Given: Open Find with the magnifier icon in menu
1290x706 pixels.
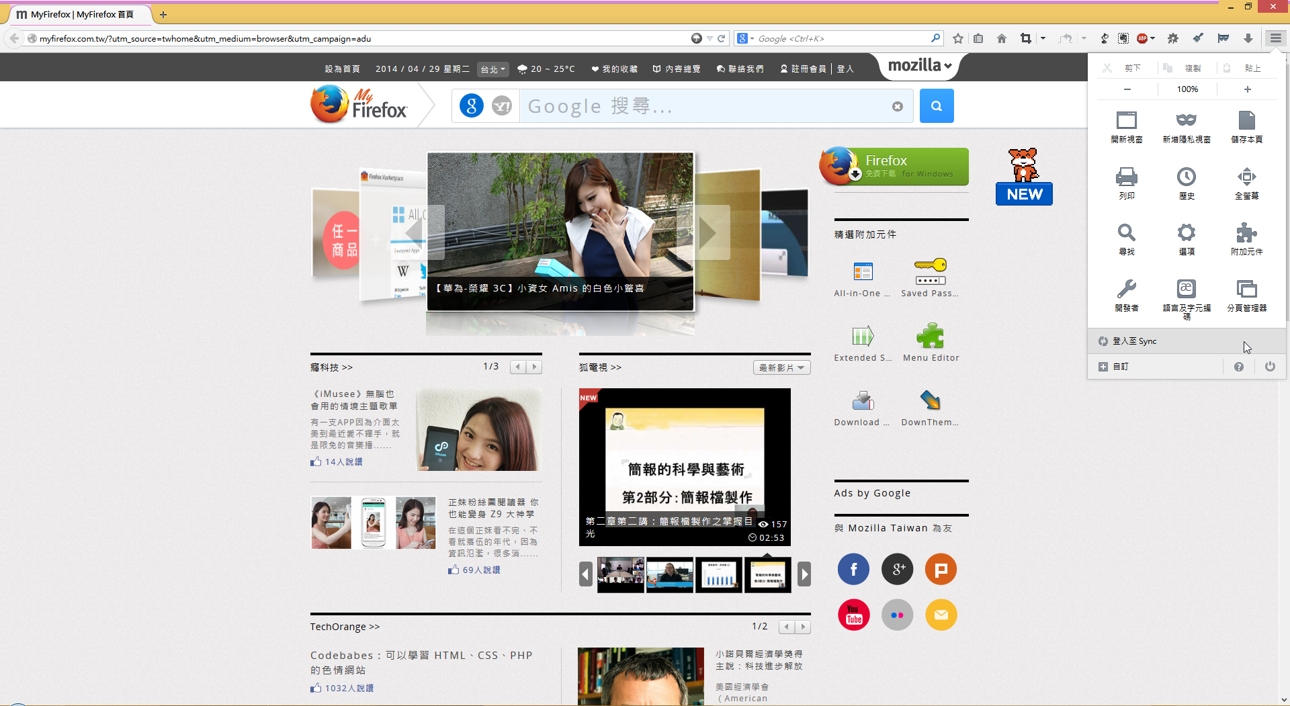Looking at the screenshot, I should pyautogui.click(x=1127, y=238).
